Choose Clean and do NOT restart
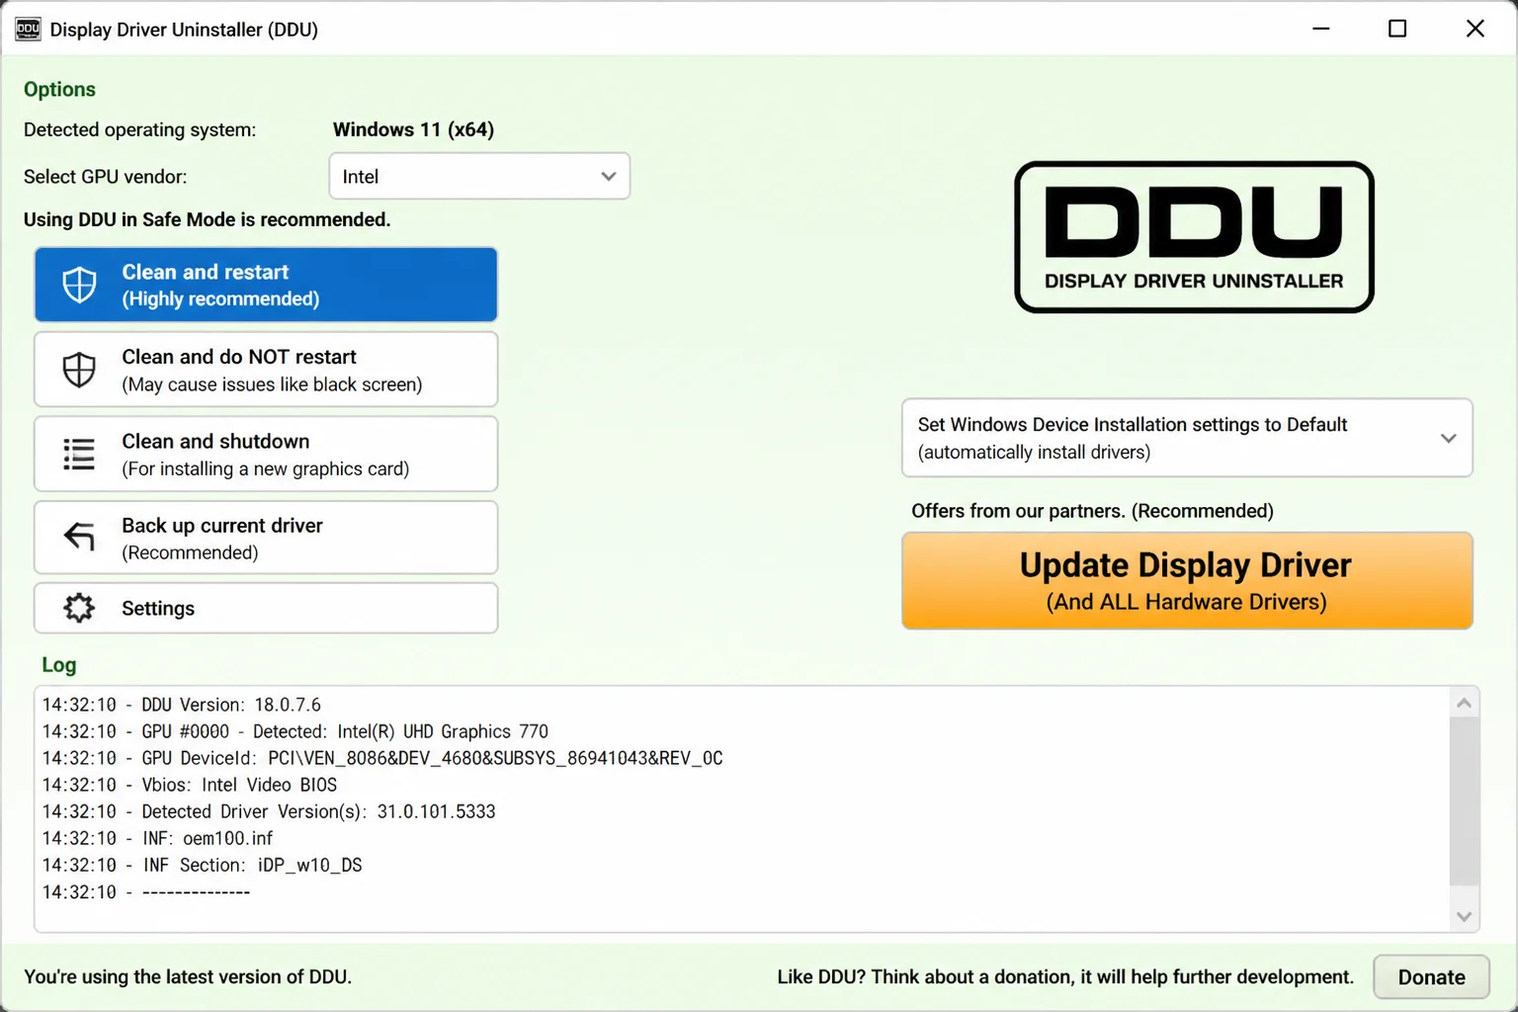 point(266,370)
